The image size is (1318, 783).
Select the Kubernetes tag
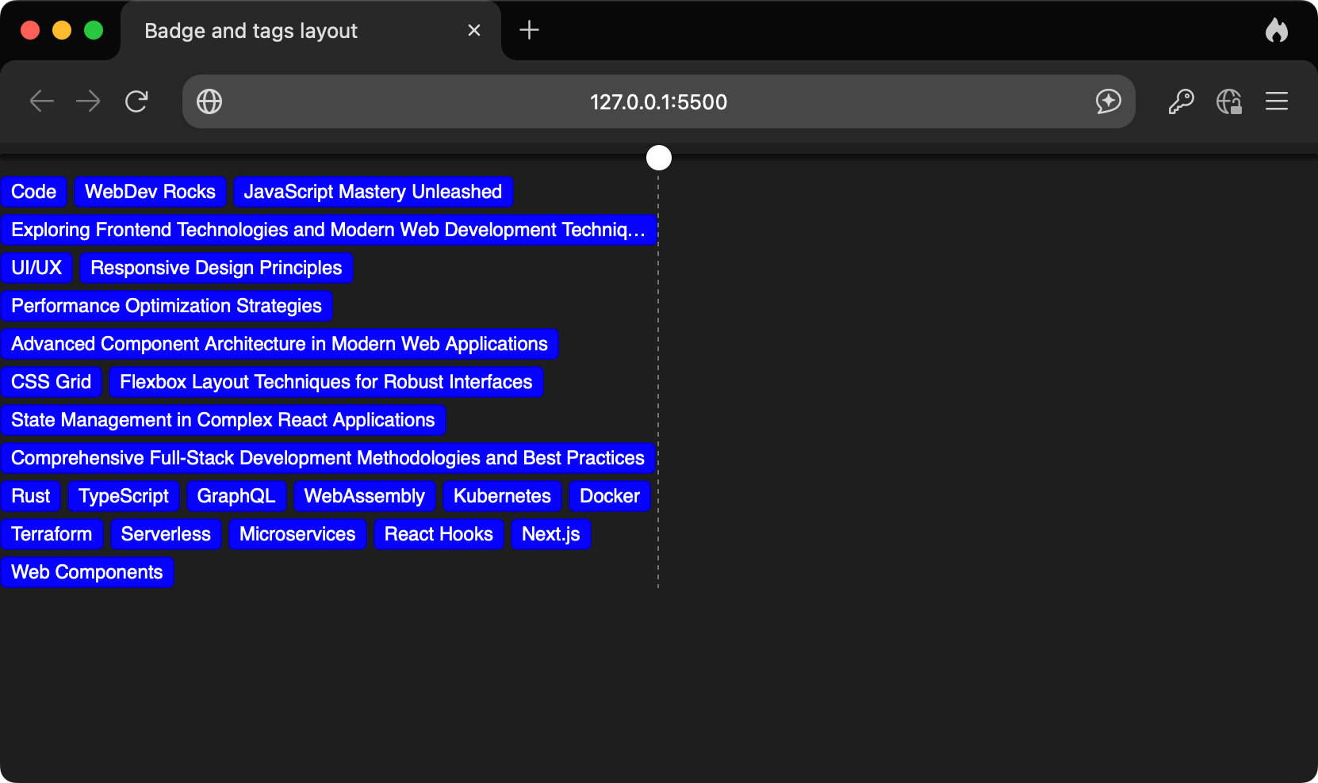502,496
